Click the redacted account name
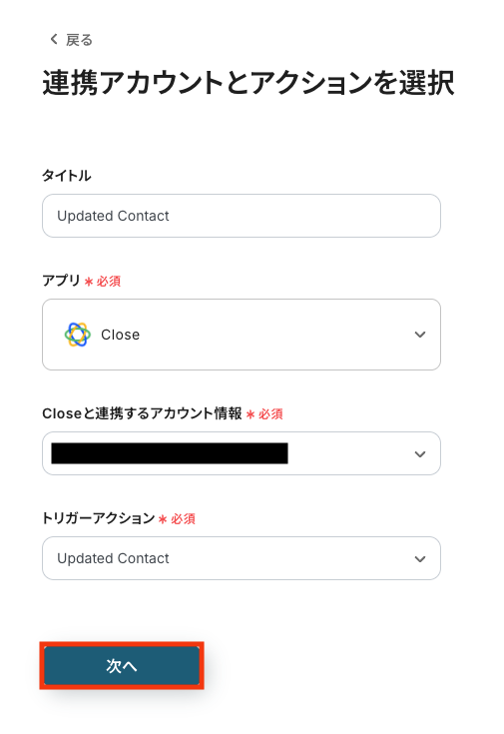 [x=170, y=453]
